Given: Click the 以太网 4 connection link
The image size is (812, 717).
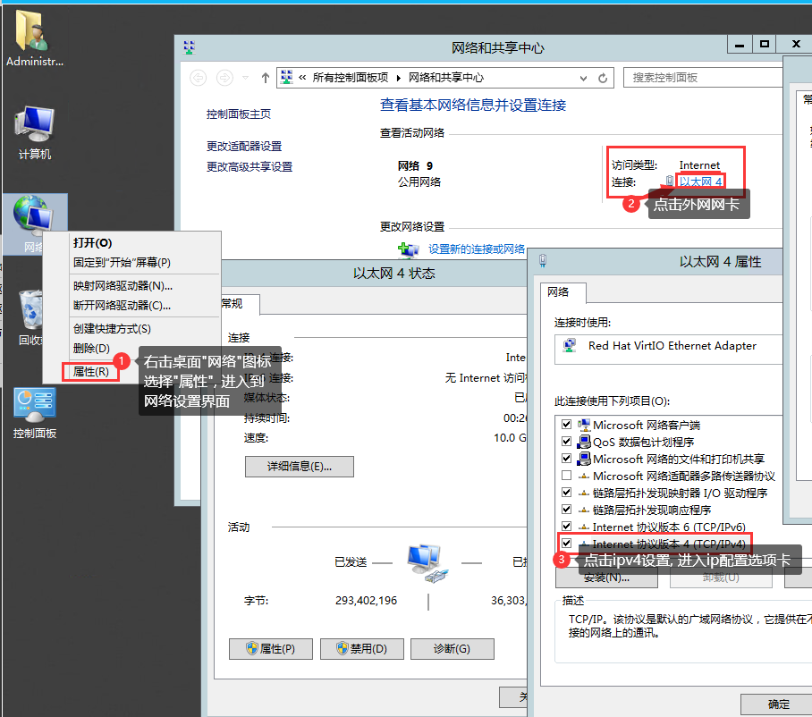Looking at the screenshot, I should click(700, 181).
